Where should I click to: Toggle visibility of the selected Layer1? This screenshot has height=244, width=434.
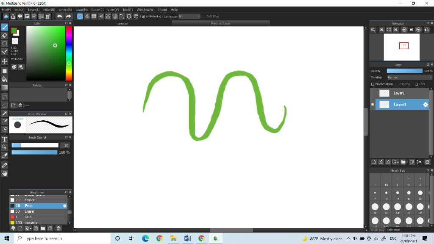[373, 105]
